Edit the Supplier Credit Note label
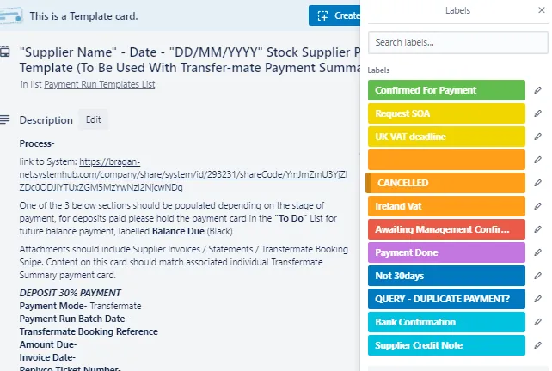This screenshot has height=371, width=552. tap(537, 346)
